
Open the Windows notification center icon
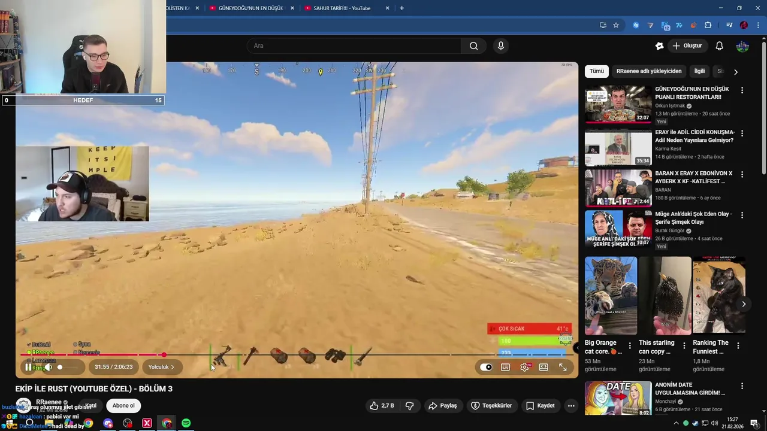coord(754,423)
